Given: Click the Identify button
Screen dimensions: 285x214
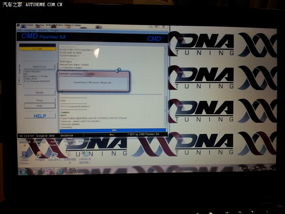Looking at the screenshot, I should [39, 93].
